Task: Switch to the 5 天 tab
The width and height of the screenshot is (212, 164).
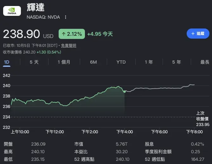Action: [34, 62]
